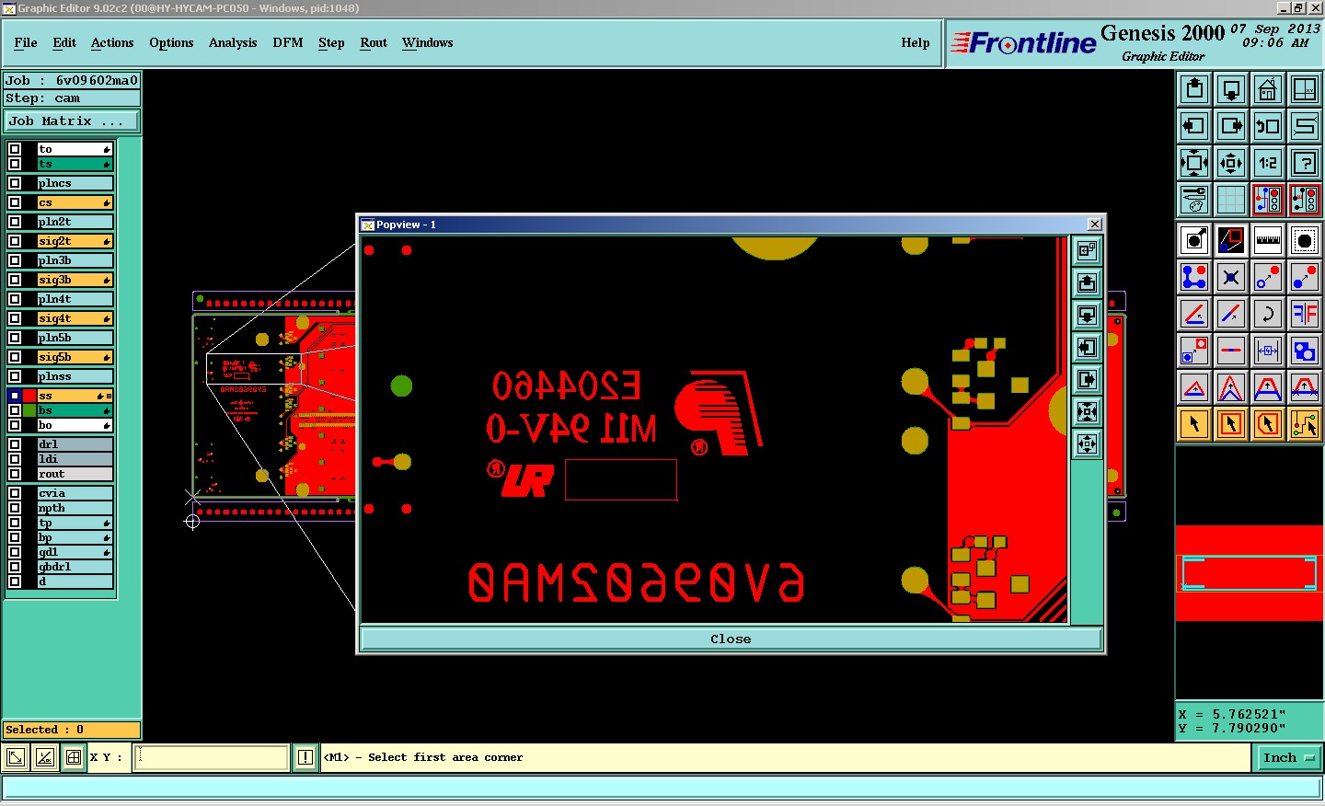Click the pan up icon

tap(1194, 89)
